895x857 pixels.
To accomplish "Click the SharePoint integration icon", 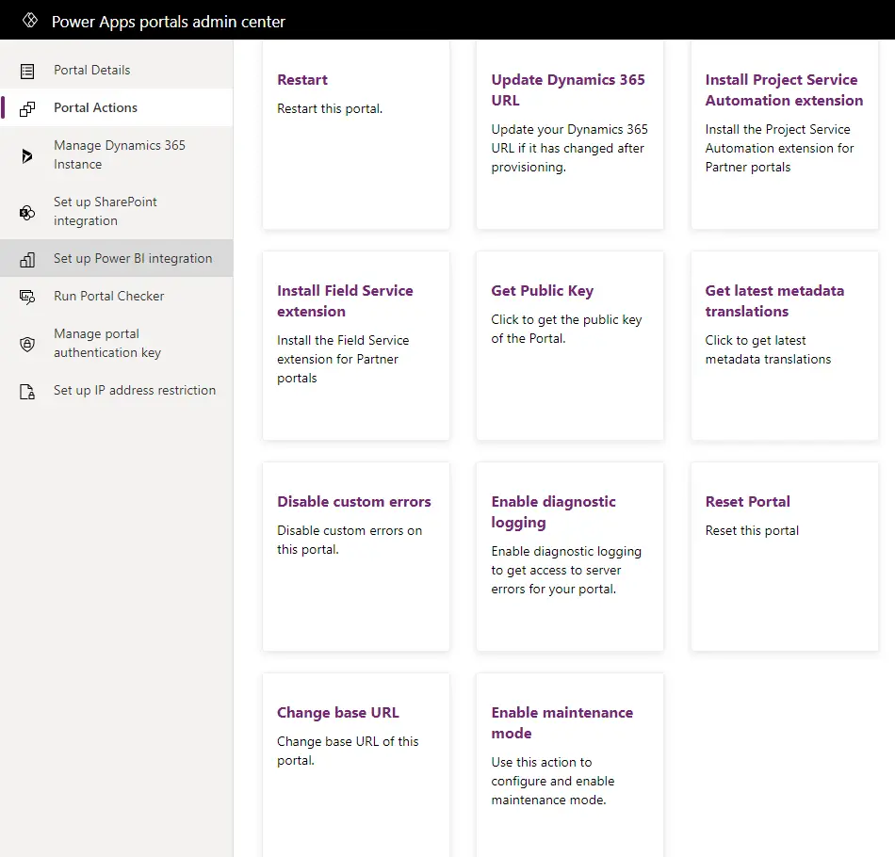I will [26, 212].
